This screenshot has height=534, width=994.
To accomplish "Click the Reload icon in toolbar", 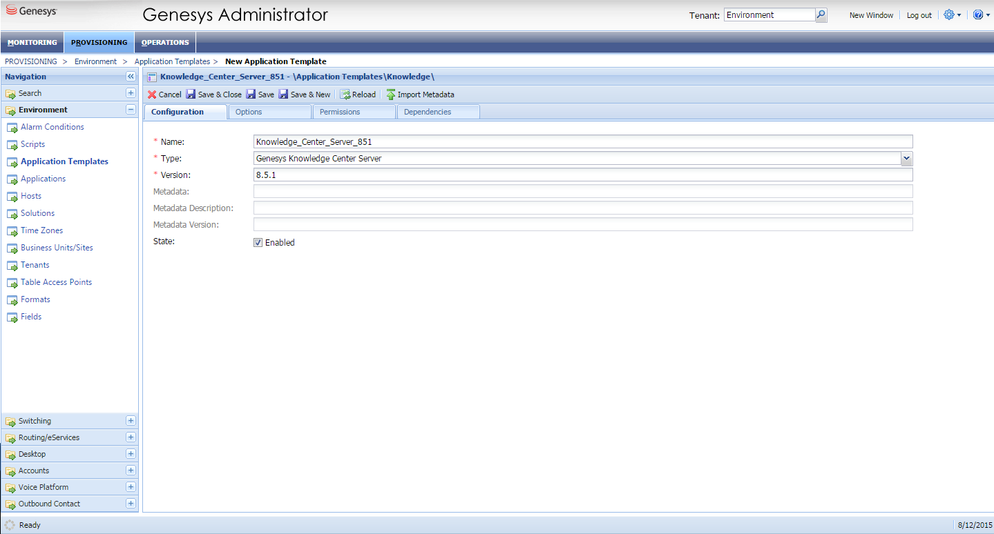I will point(345,95).
